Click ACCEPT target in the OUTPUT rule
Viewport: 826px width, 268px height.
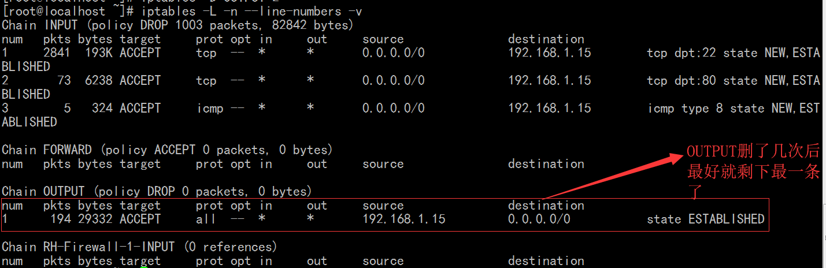coord(140,219)
